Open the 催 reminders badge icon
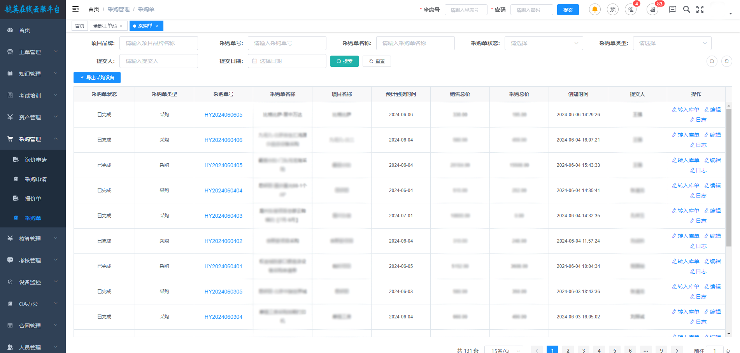 631,9
